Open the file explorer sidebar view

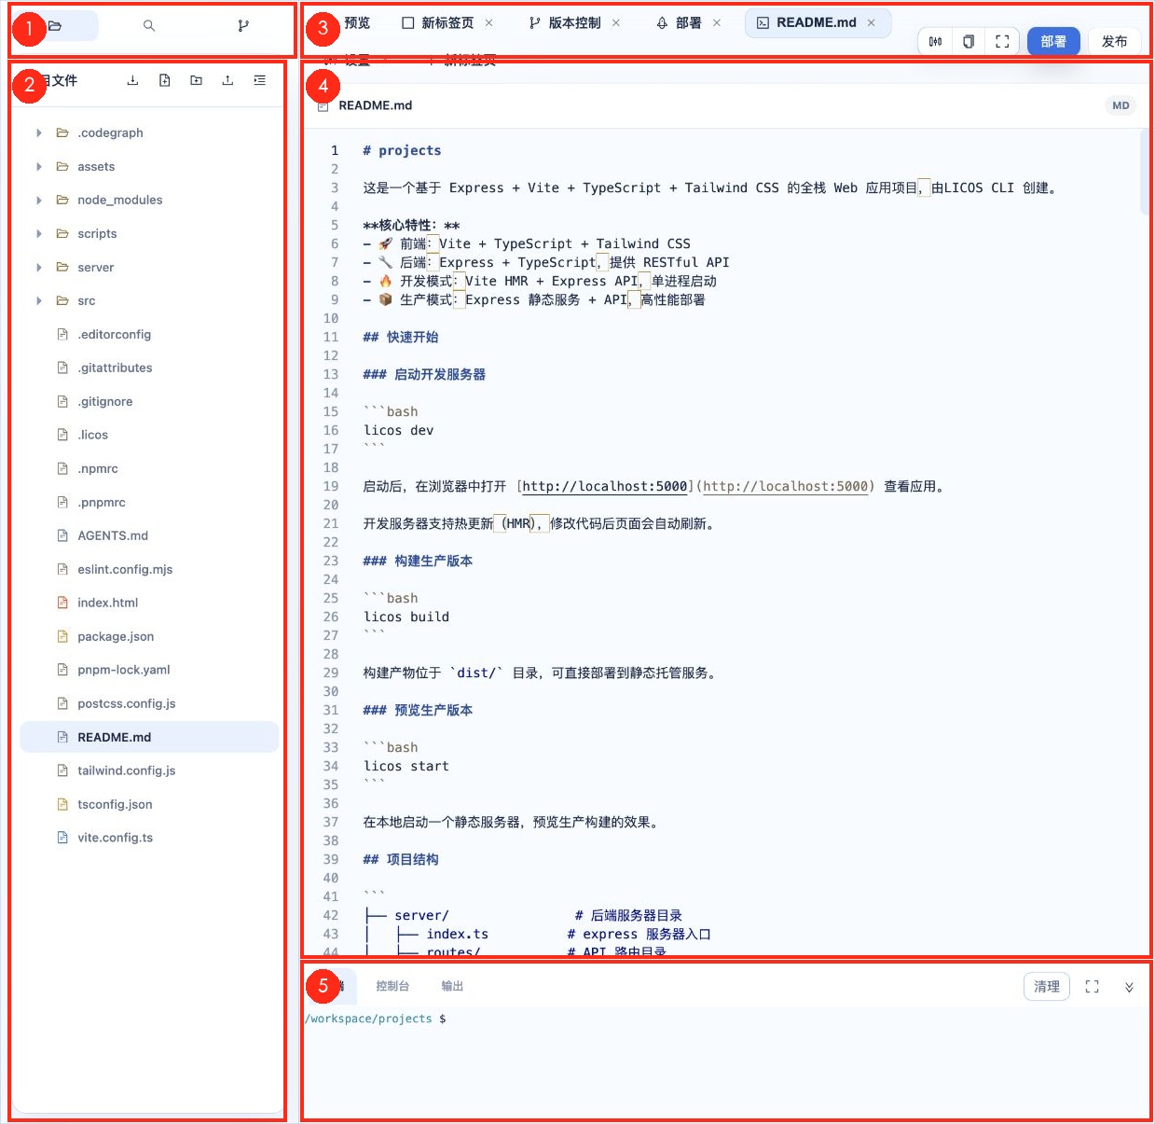coord(55,26)
